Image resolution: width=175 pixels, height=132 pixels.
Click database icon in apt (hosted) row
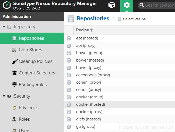[69, 38]
